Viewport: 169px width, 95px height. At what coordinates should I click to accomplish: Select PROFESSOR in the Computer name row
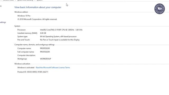click(45, 48)
